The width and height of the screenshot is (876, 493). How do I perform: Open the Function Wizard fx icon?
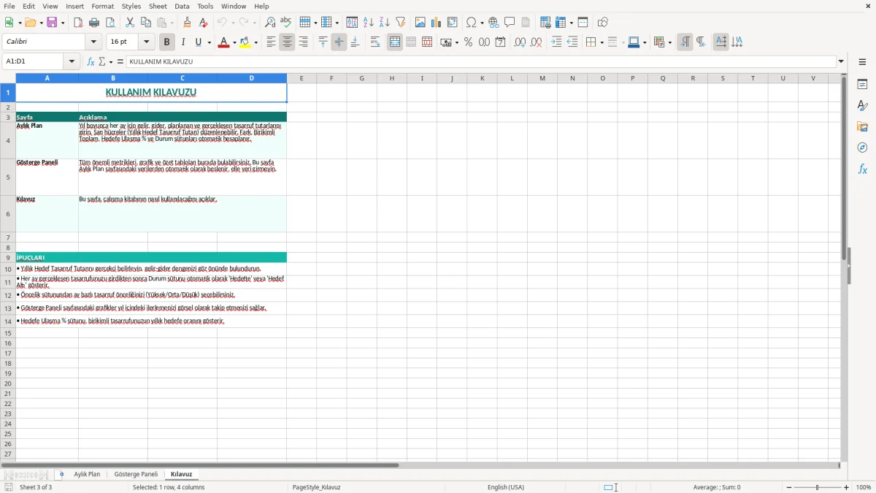pos(91,62)
